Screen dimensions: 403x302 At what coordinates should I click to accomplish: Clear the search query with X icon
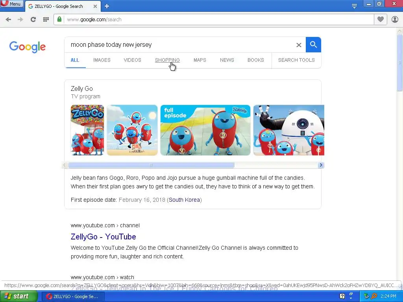pos(299,45)
